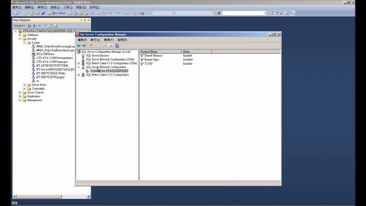
Task: Click the Disabled status of Named Pipes
Action: click(188, 60)
